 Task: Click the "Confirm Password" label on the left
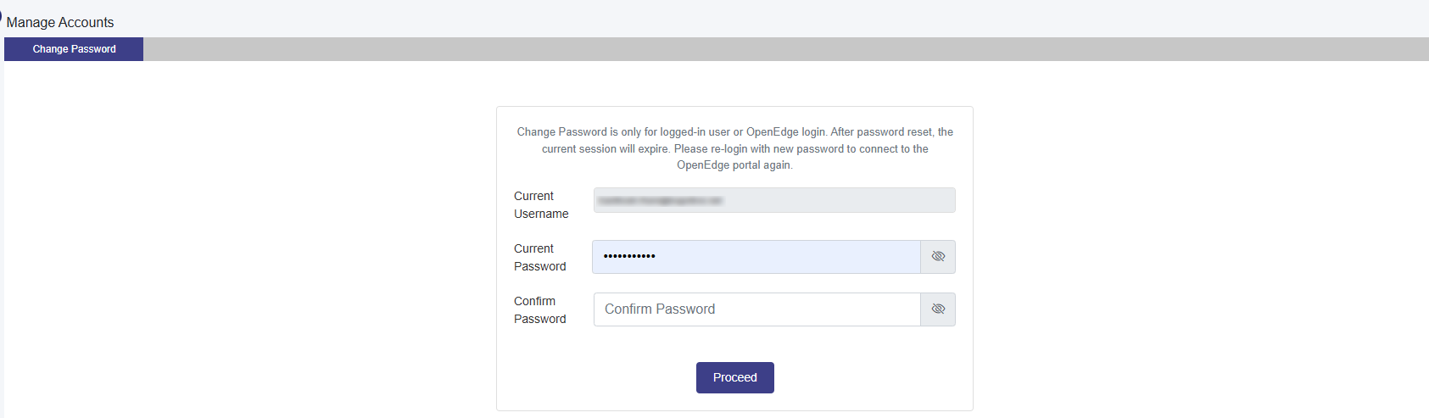pyautogui.click(x=539, y=310)
